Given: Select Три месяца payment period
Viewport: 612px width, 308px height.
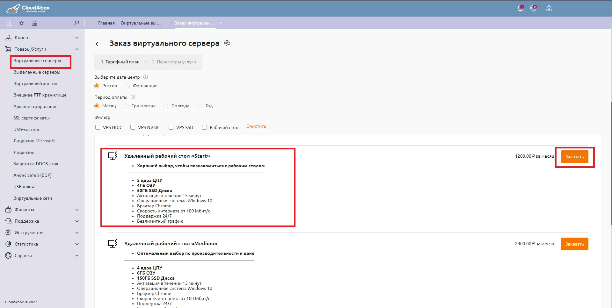Looking at the screenshot, I should pyautogui.click(x=126, y=106).
